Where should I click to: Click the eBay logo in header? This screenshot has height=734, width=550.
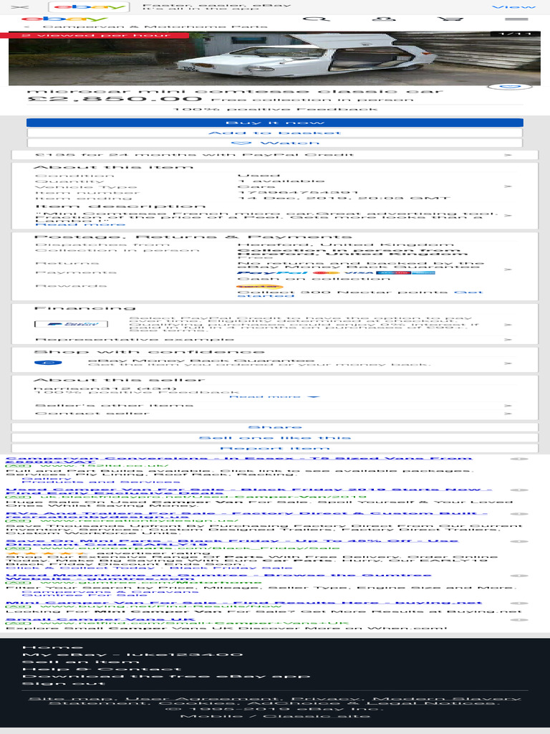pos(64,19)
